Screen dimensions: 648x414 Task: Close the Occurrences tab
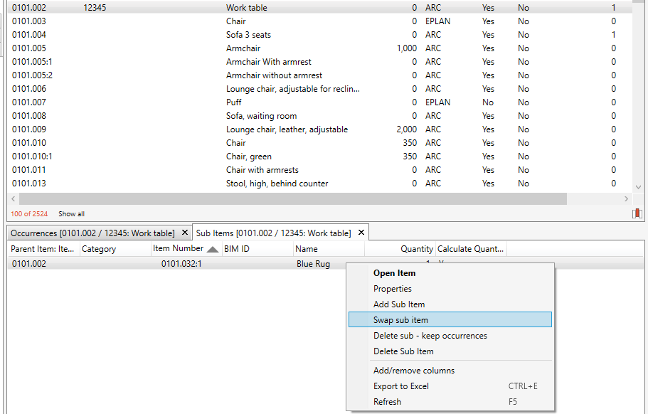[x=185, y=233]
